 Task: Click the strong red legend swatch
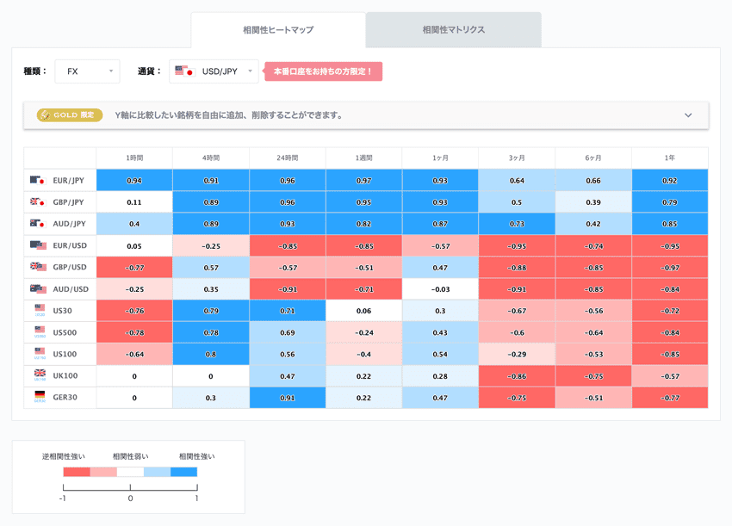tap(77, 472)
